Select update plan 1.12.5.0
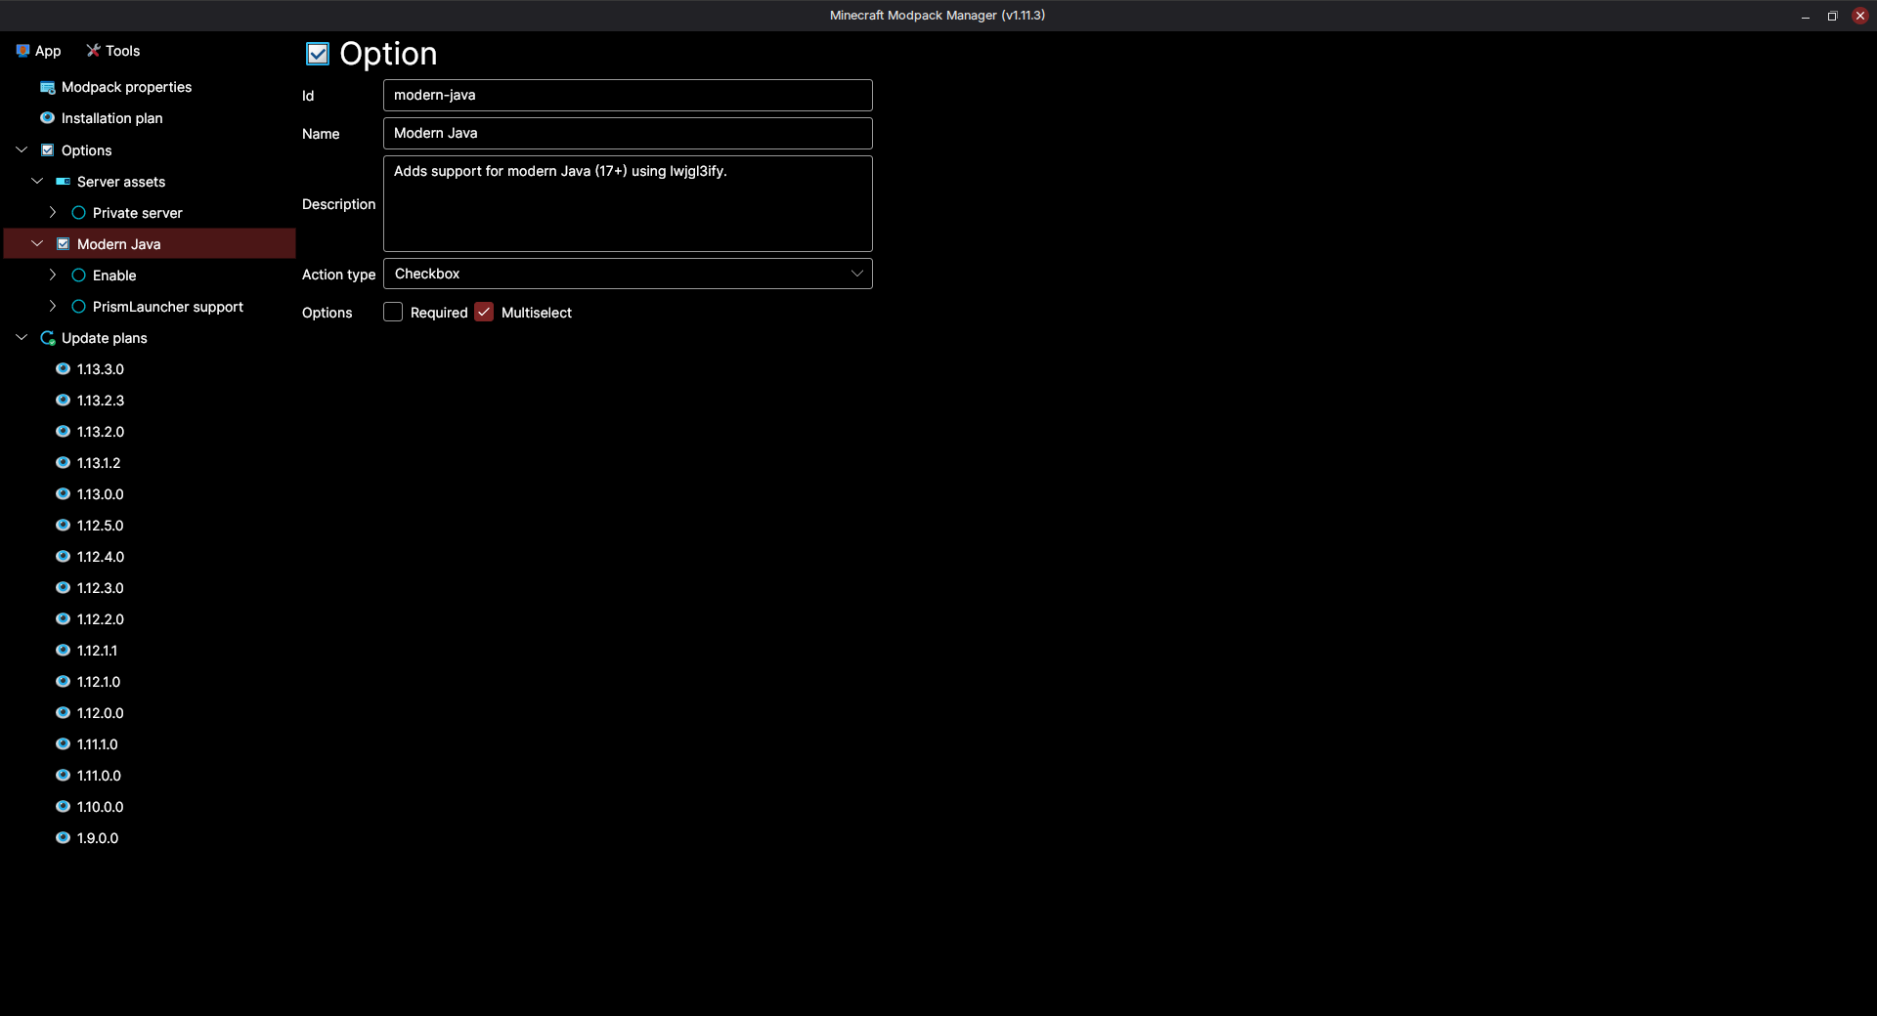1877x1016 pixels. tap(100, 526)
